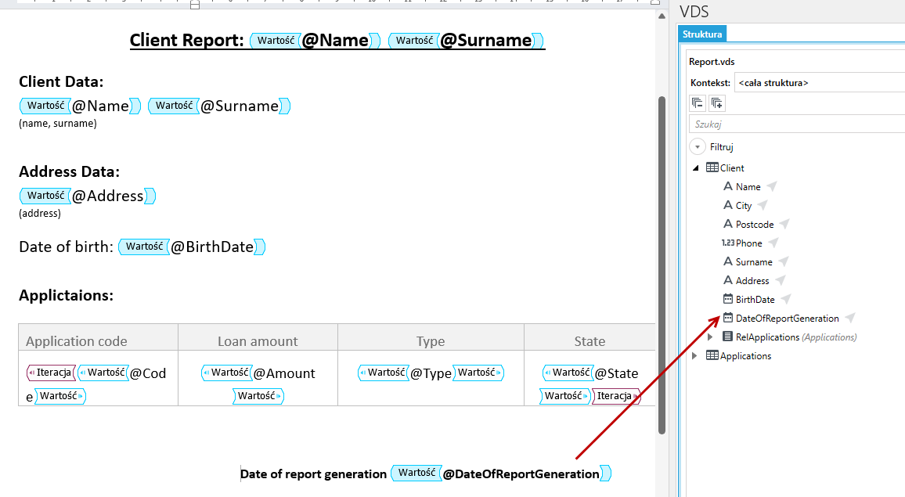
Task: Click the calendar icon next to DateOfReportGeneration
Action: point(728,318)
